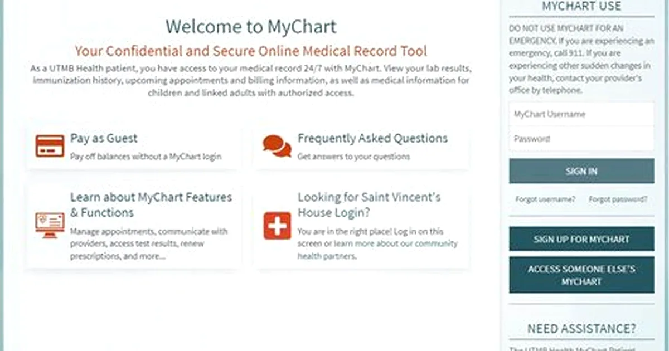Click SIGN UP FOR MYCHART button
Screen dimensions: 669x351
click(x=581, y=239)
